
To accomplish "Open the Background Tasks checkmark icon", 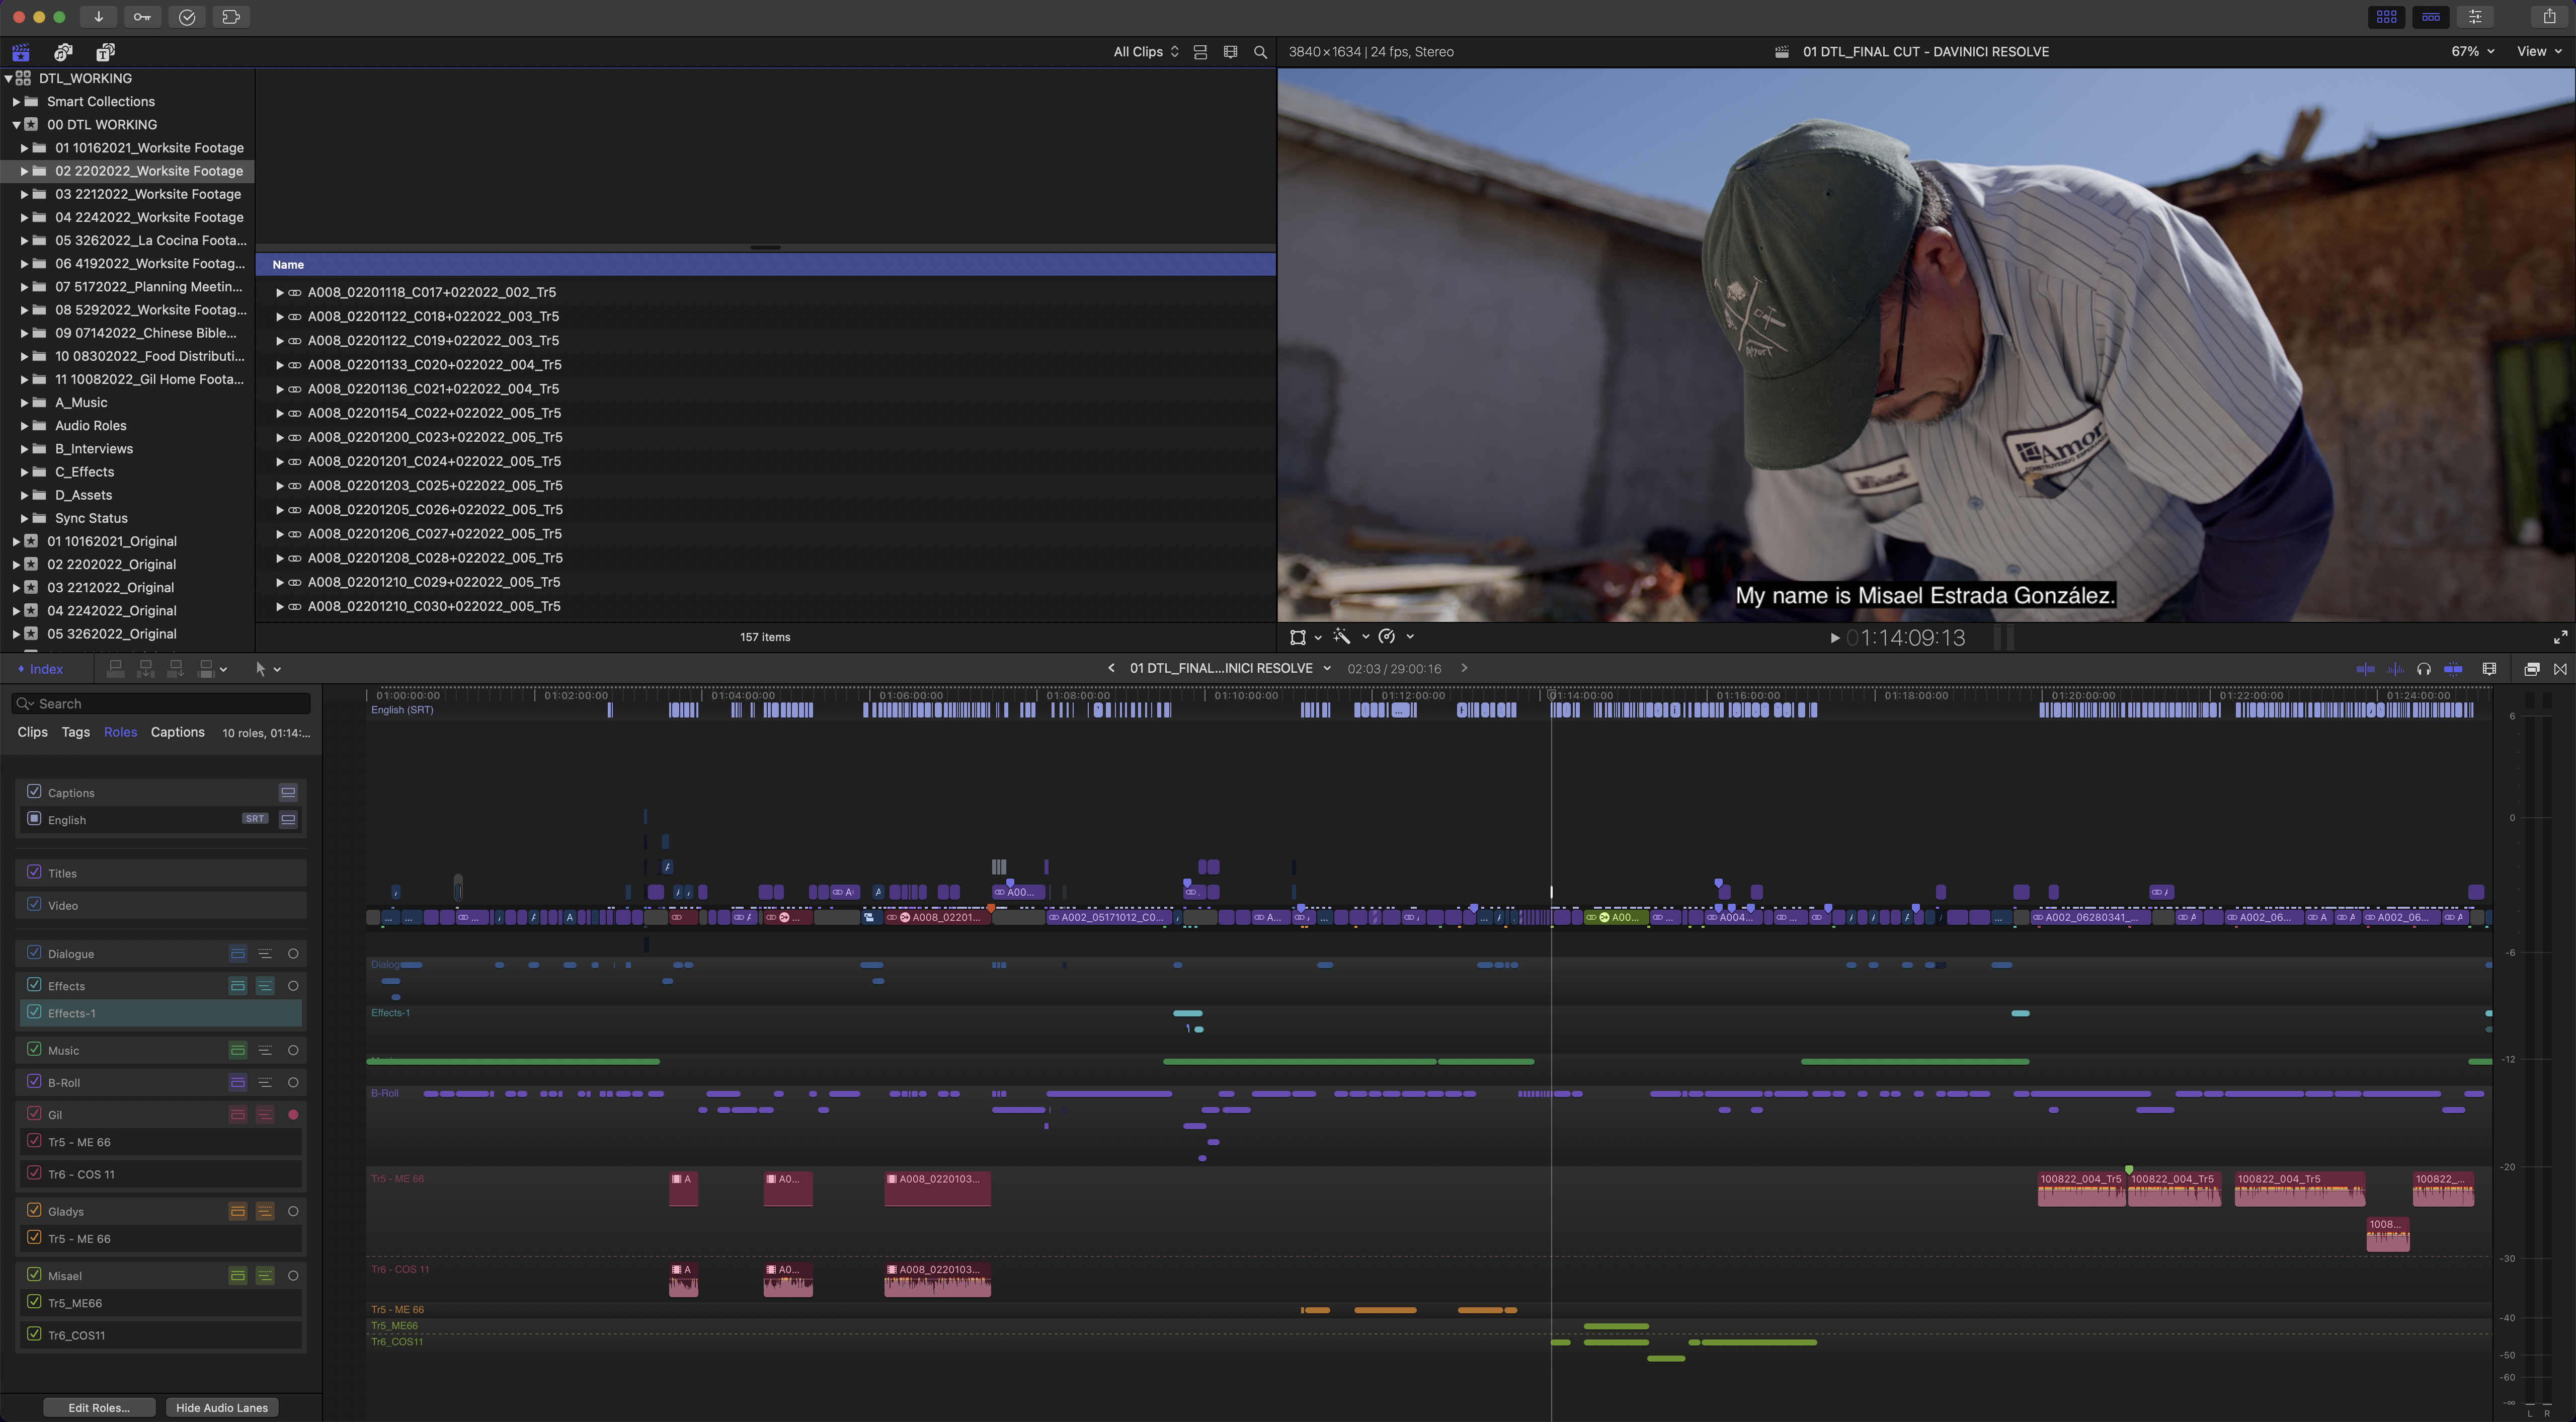I will pos(187,17).
